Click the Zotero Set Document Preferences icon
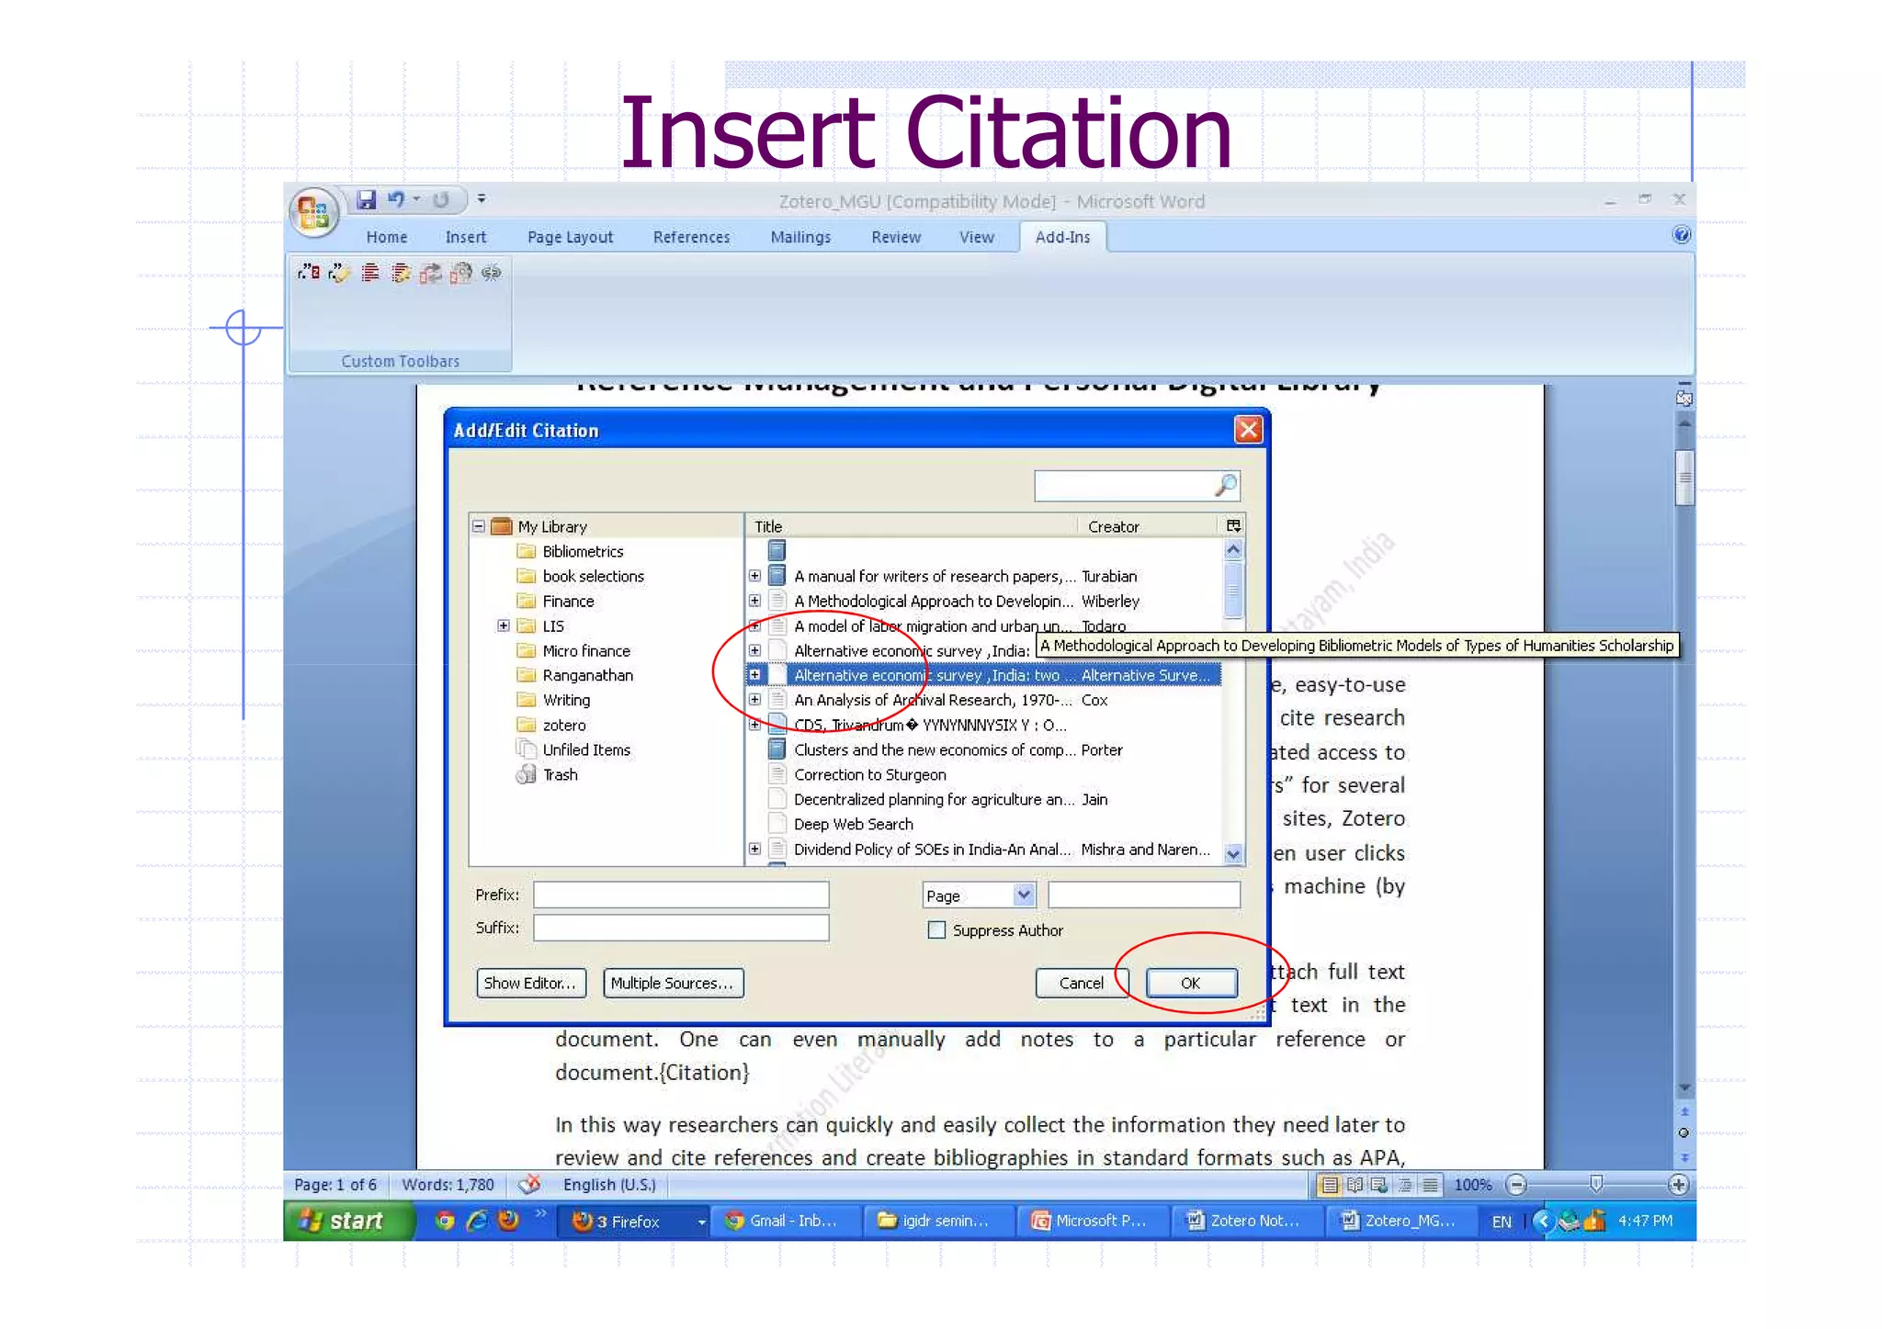The width and height of the screenshot is (1882, 1329). 461,273
